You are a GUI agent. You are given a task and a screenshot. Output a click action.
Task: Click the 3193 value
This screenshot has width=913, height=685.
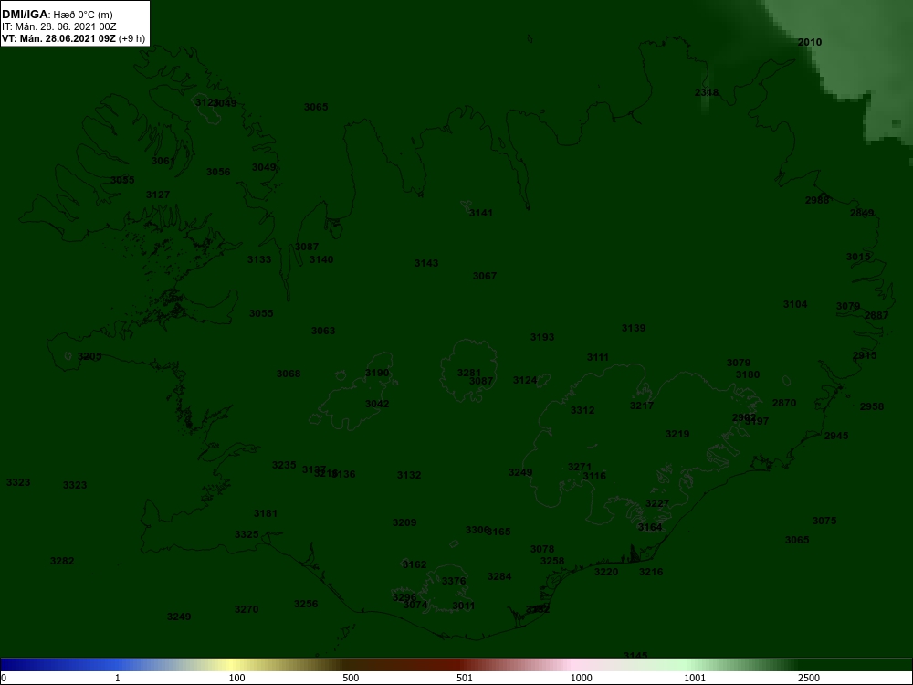coord(542,337)
